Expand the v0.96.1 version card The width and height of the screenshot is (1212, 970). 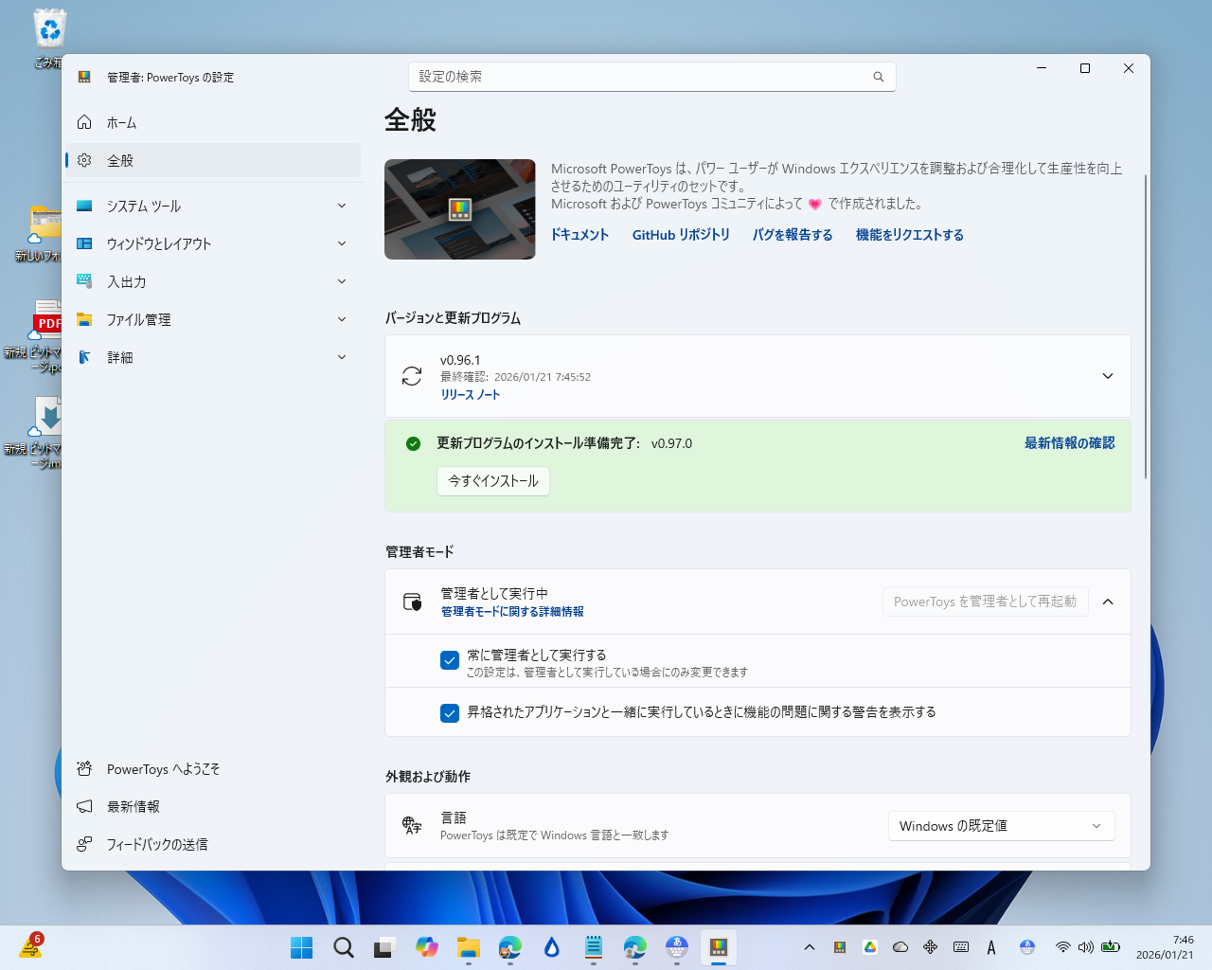[x=1108, y=376]
